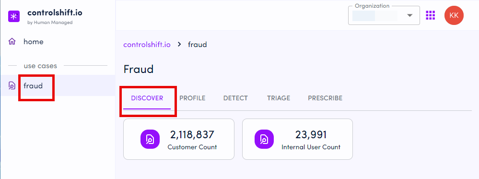This screenshot has width=479, height=179.
Task: Click the fraud breadcrumb item
Action: coord(198,44)
